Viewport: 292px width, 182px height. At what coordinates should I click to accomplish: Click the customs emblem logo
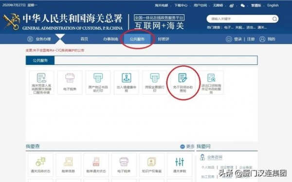12,22
